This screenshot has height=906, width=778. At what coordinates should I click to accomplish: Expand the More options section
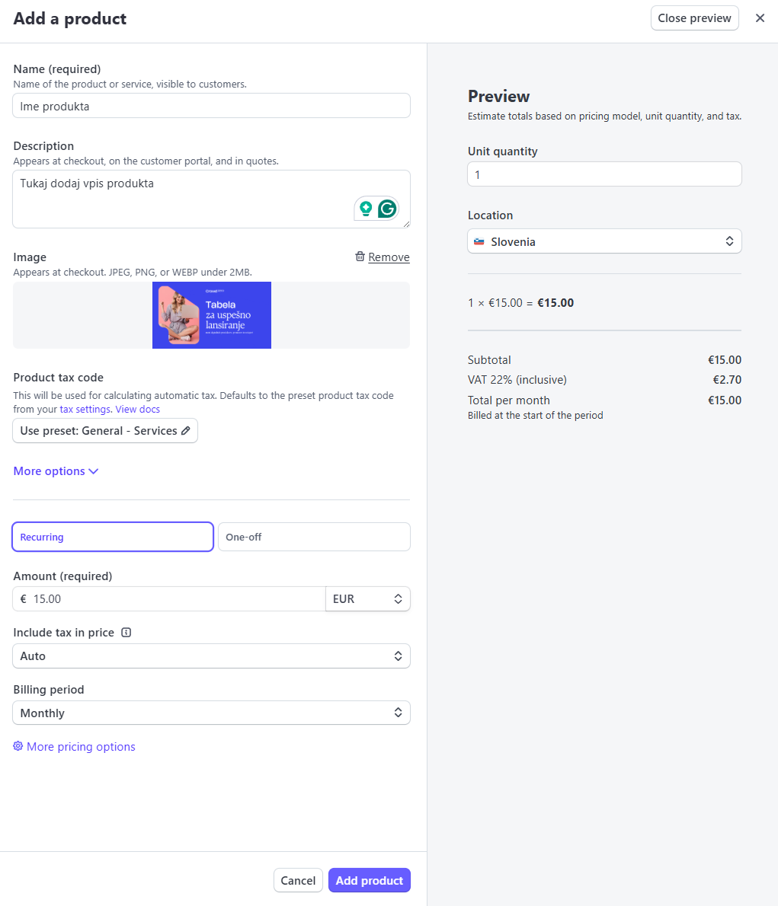tap(56, 471)
